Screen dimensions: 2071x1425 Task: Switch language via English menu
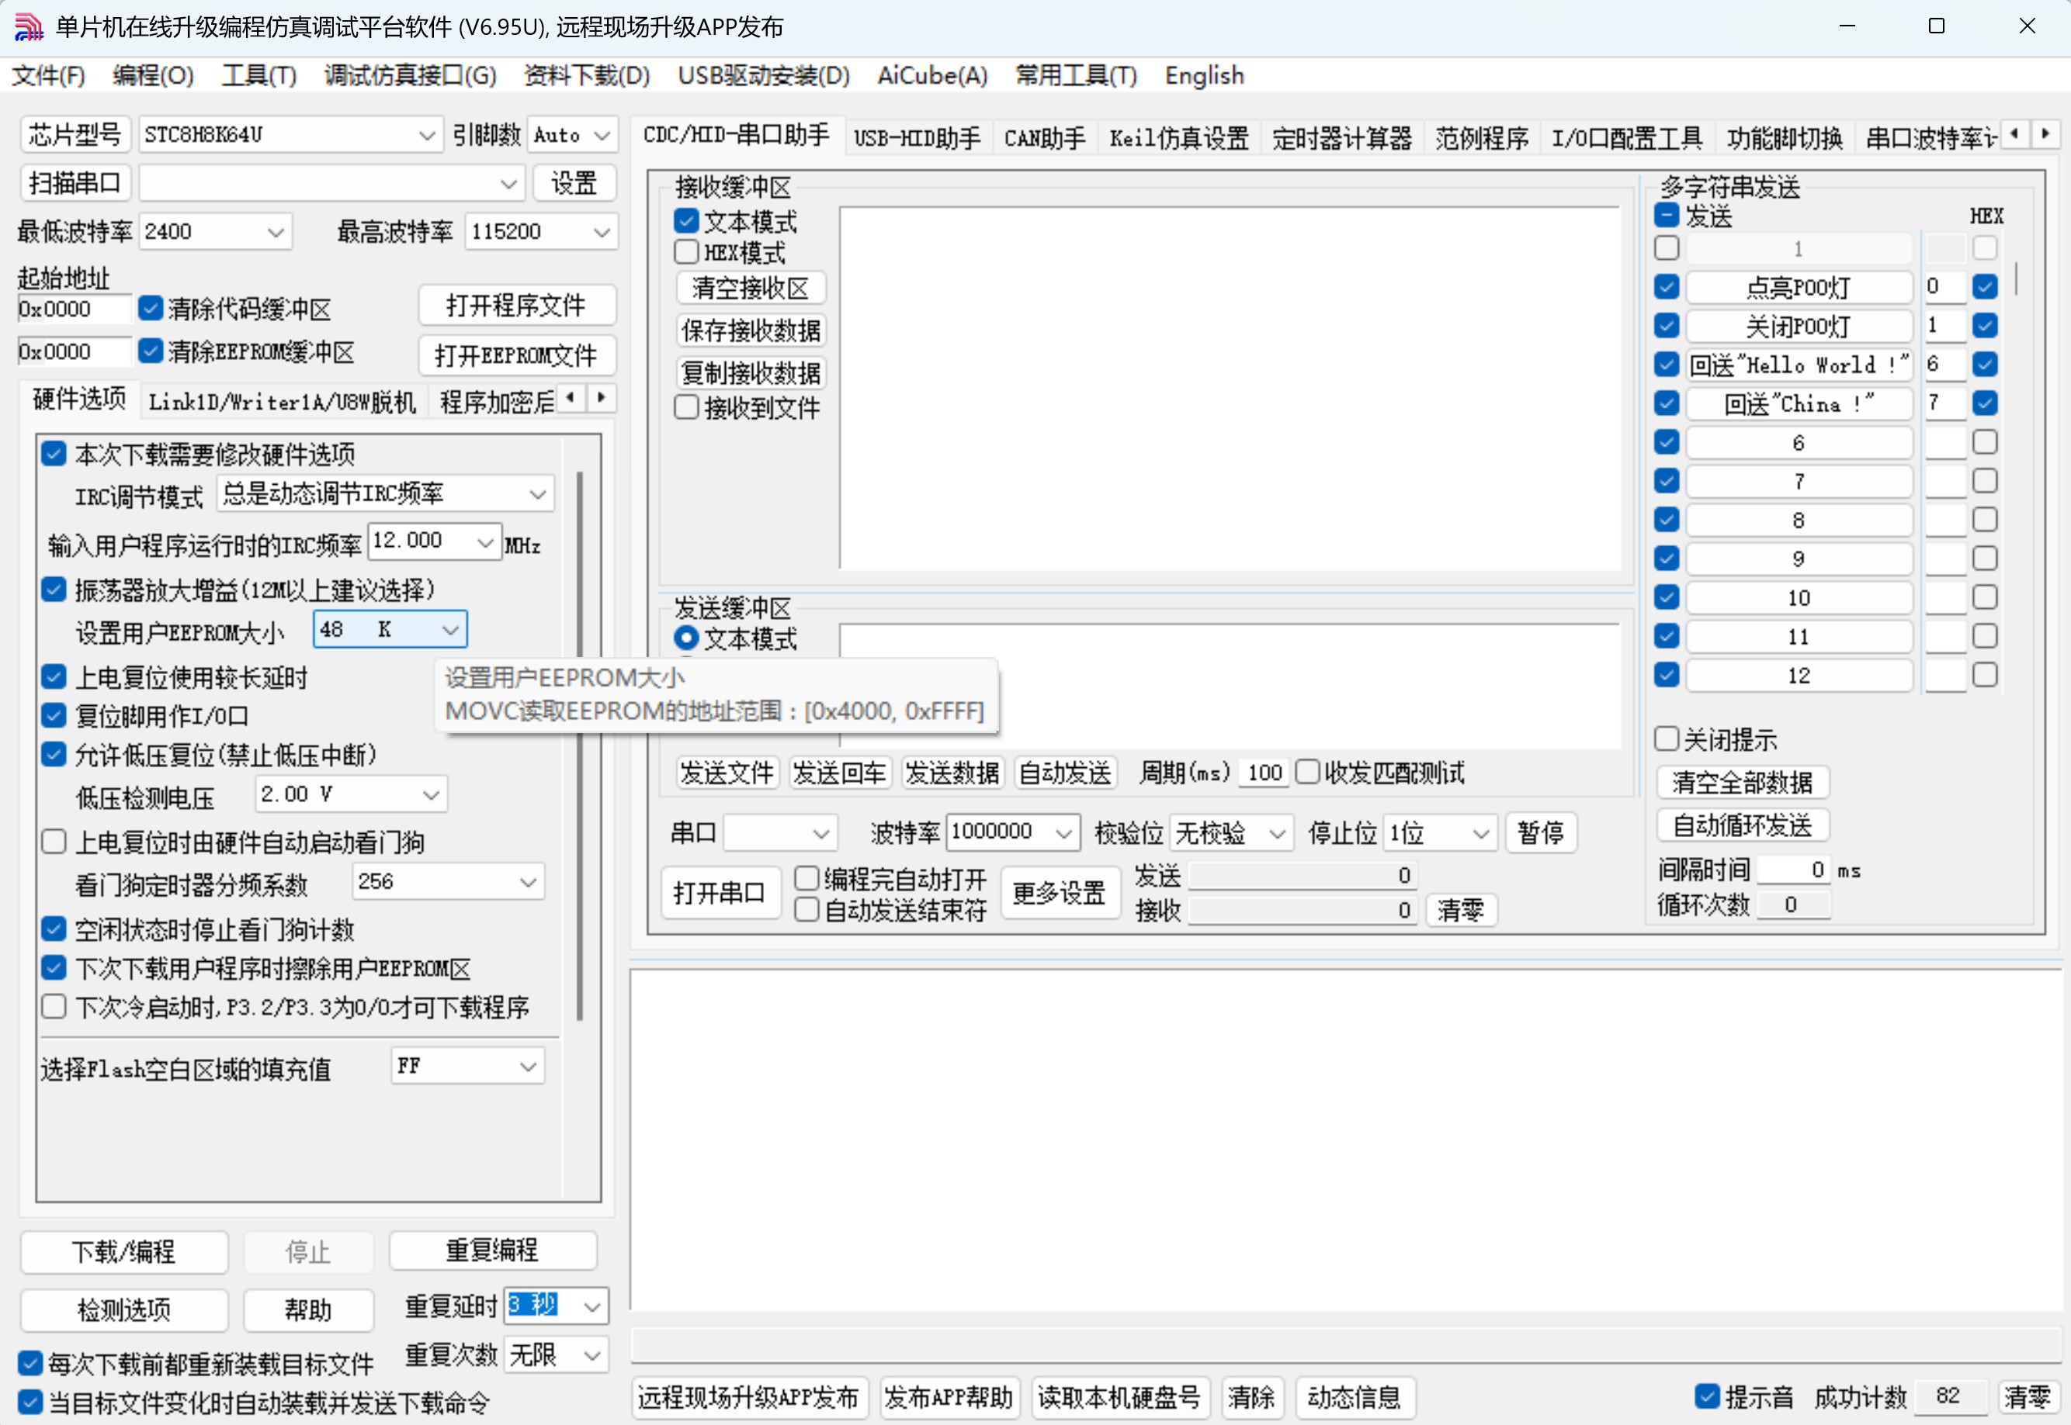click(1203, 76)
